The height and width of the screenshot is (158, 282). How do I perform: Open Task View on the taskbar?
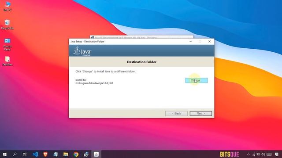click(25, 154)
